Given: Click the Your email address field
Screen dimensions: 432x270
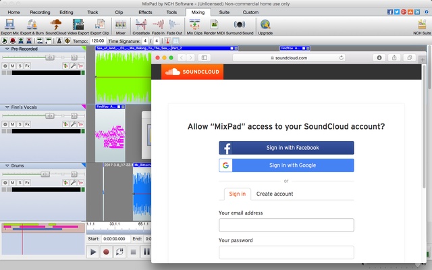Looking at the screenshot, I should (x=286, y=225).
